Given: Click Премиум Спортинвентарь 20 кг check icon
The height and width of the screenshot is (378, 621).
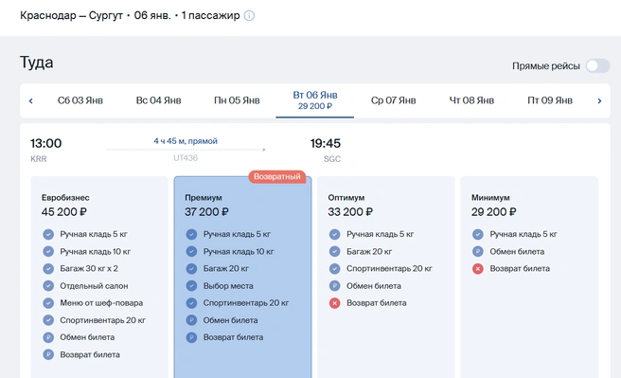Looking at the screenshot, I should (191, 303).
